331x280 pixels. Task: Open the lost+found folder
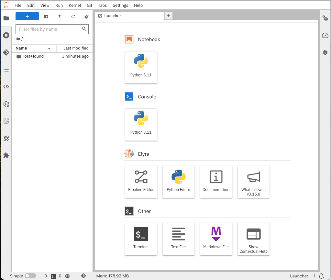(33, 56)
